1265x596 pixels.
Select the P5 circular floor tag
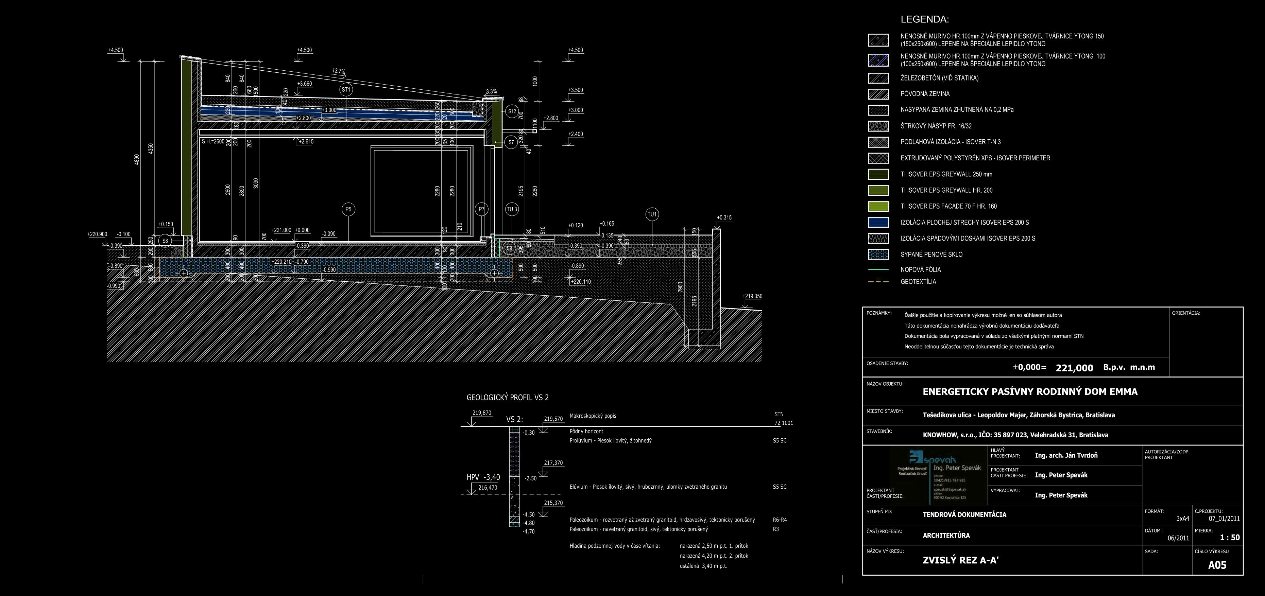(x=348, y=210)
